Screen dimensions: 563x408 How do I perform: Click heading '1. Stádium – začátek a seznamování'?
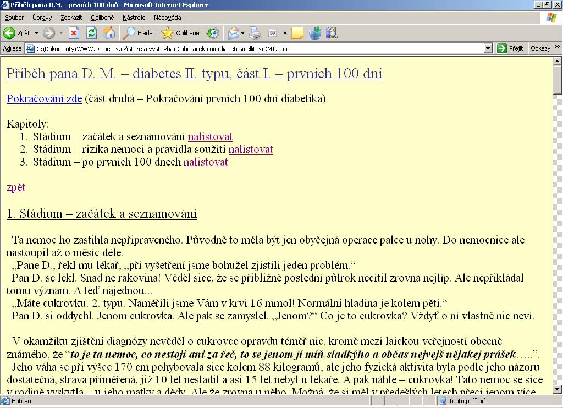(x=102, y=214)
